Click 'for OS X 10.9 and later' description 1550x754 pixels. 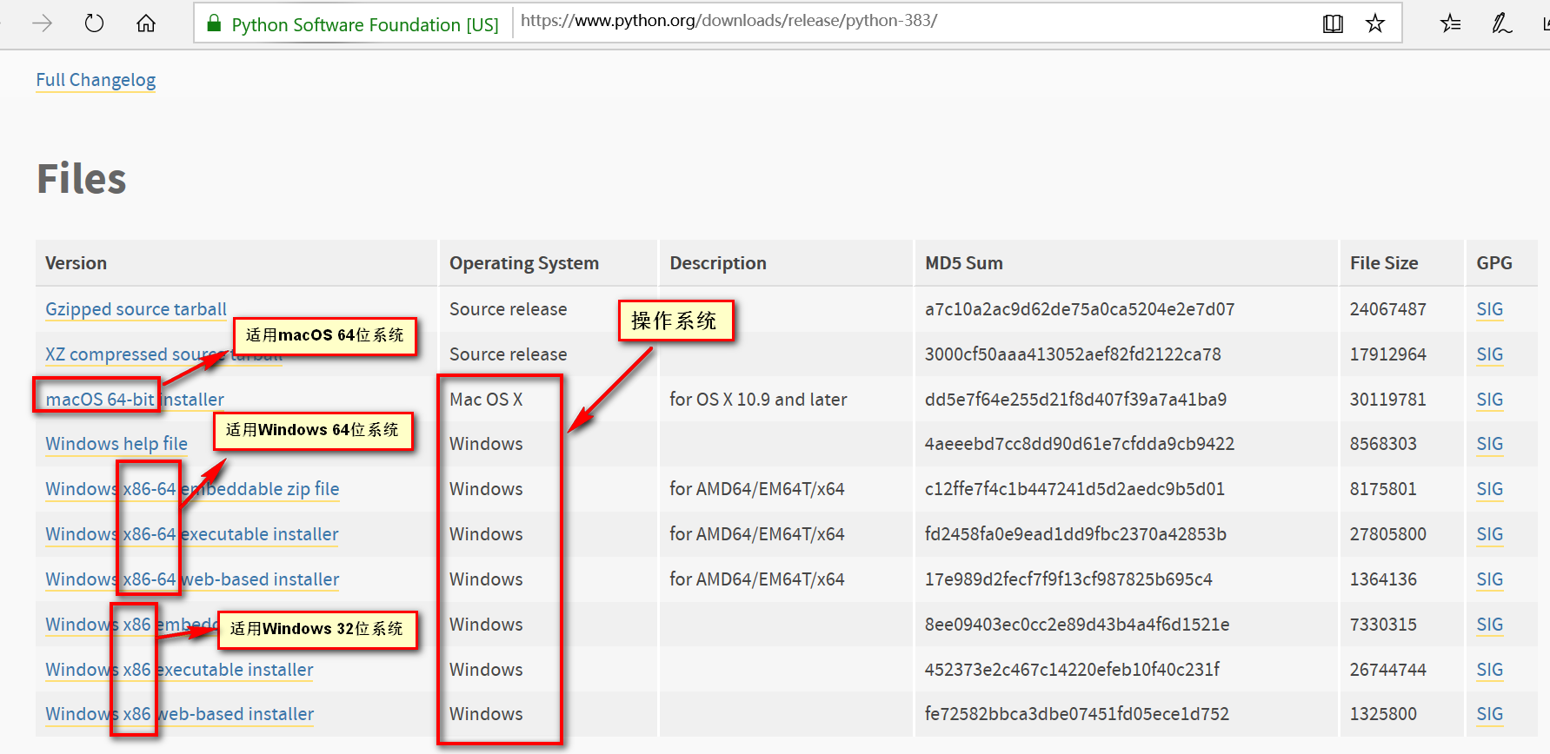coord(758,400)
